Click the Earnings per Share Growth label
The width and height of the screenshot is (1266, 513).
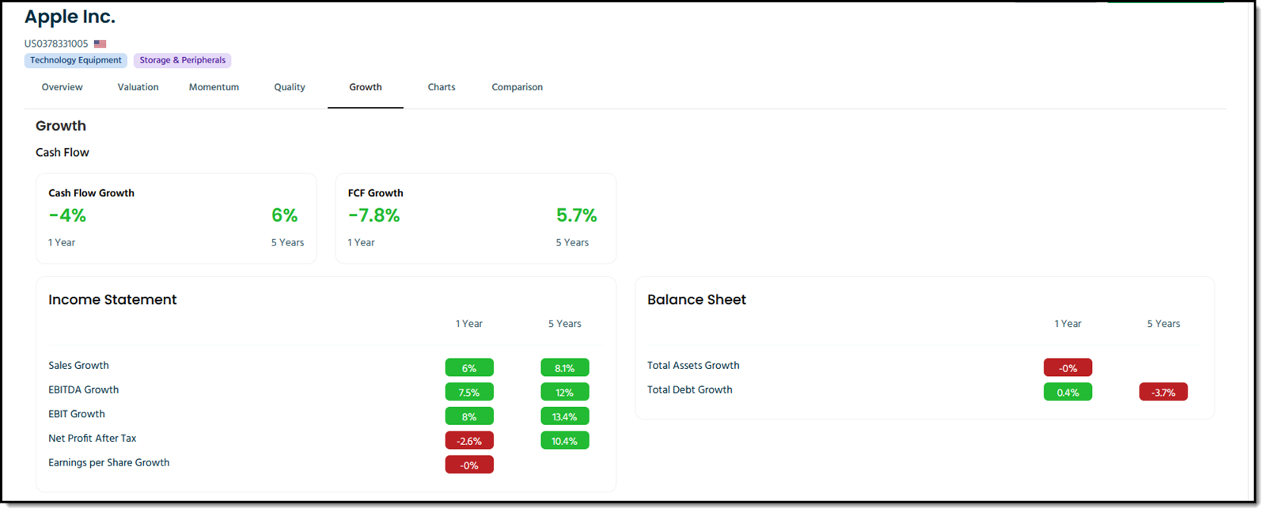[x=109, y=463]
